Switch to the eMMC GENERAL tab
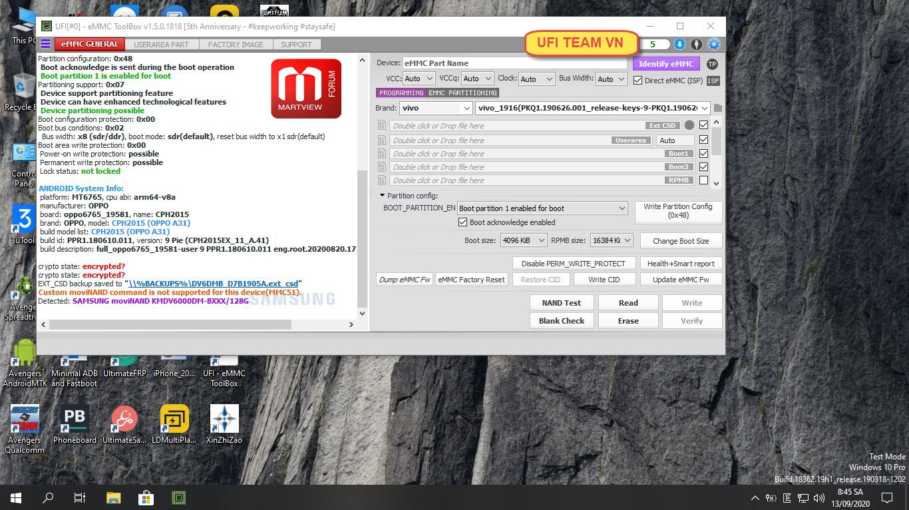 pos(90,45)
